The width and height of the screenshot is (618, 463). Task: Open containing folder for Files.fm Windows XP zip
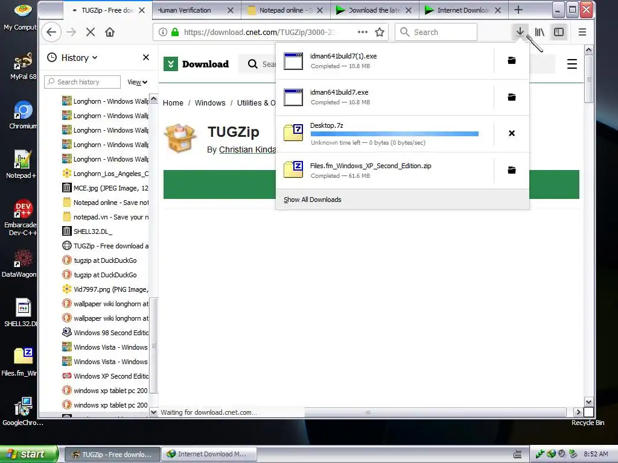[x=512, y=170]
